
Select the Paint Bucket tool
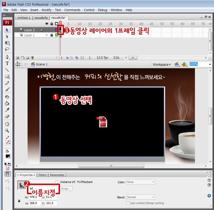point(7,104)
